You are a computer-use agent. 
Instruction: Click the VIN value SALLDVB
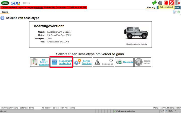(x=58, y=42)
